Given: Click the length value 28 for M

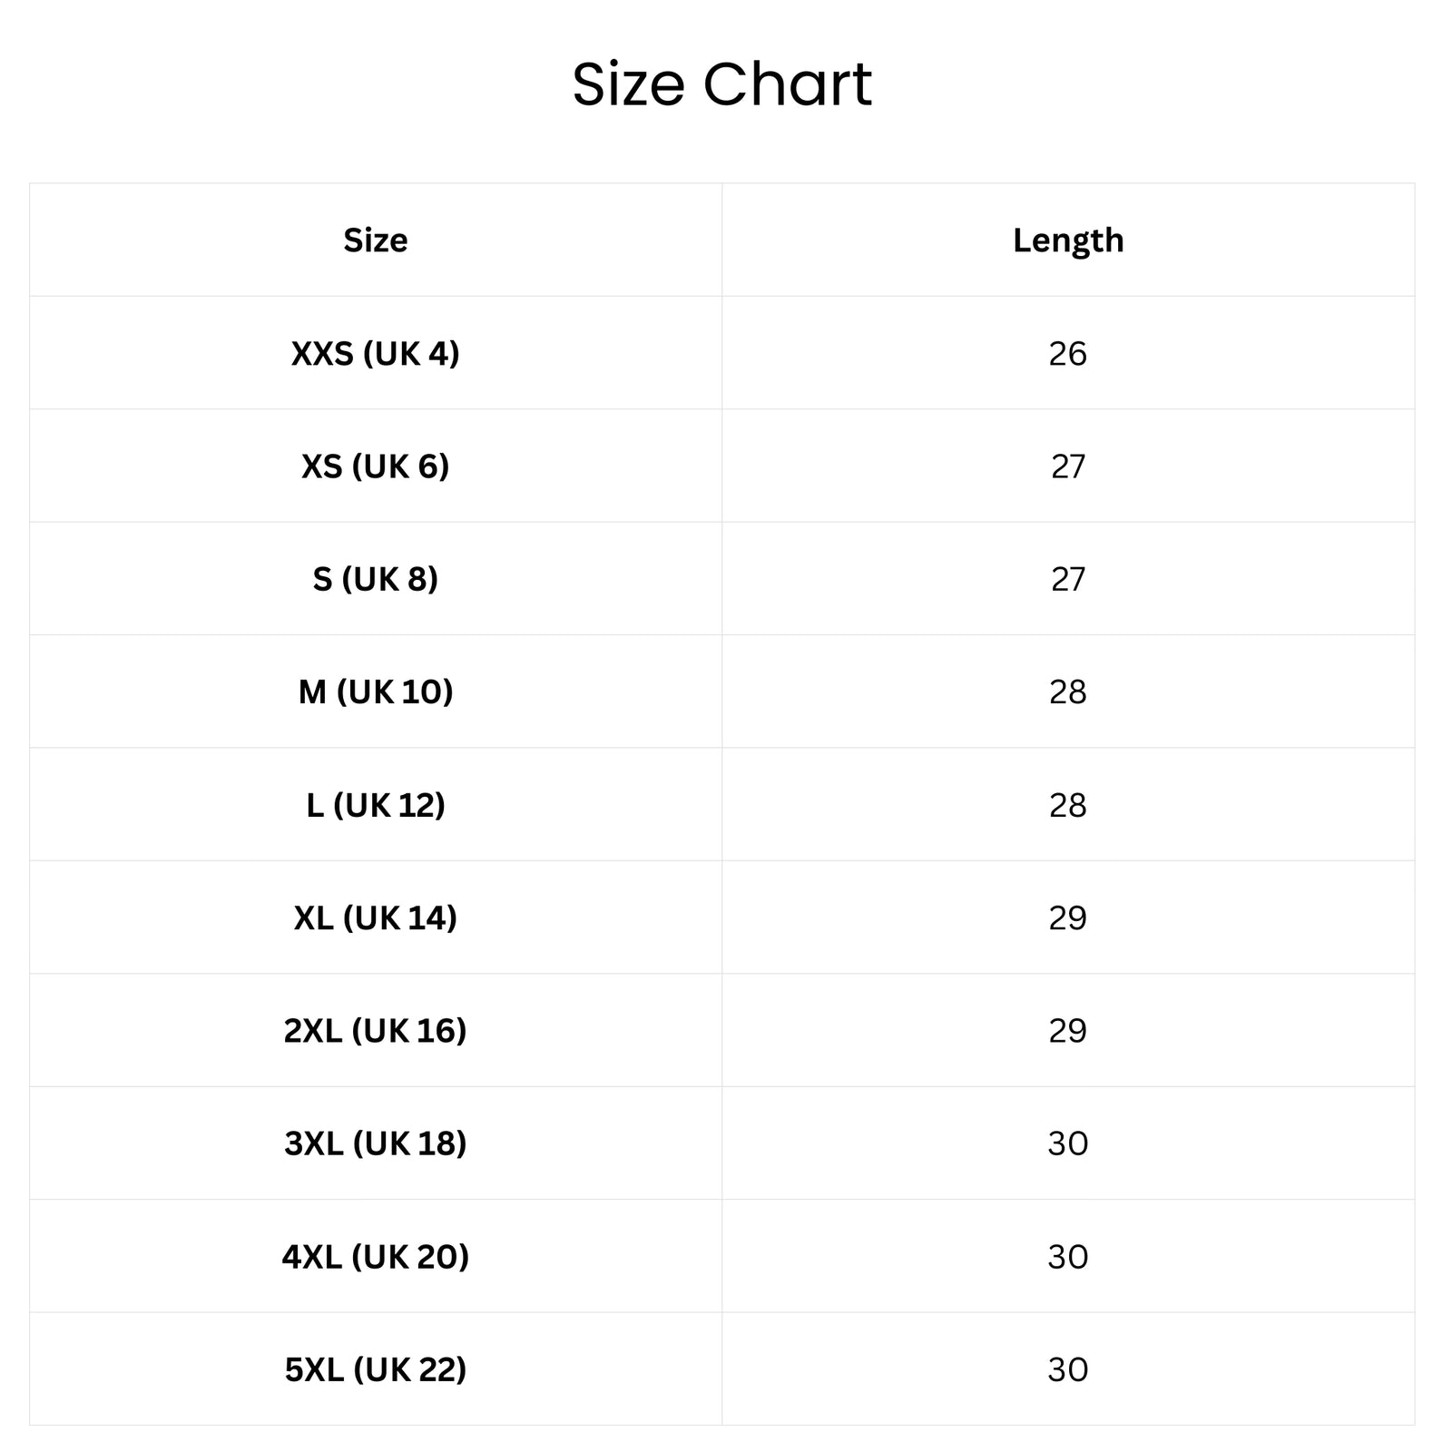Looking at the screenshot, I should point(1067,692).
